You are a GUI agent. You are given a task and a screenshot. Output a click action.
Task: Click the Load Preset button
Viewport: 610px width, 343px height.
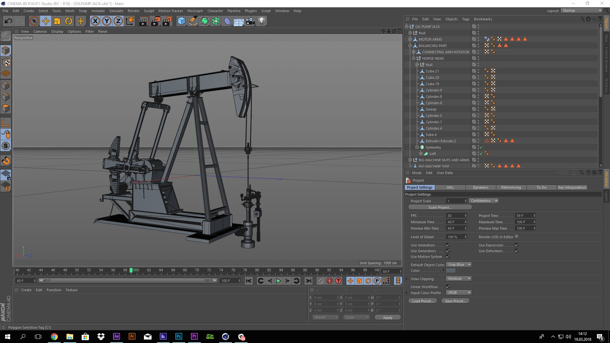click(x=423, y=301)
